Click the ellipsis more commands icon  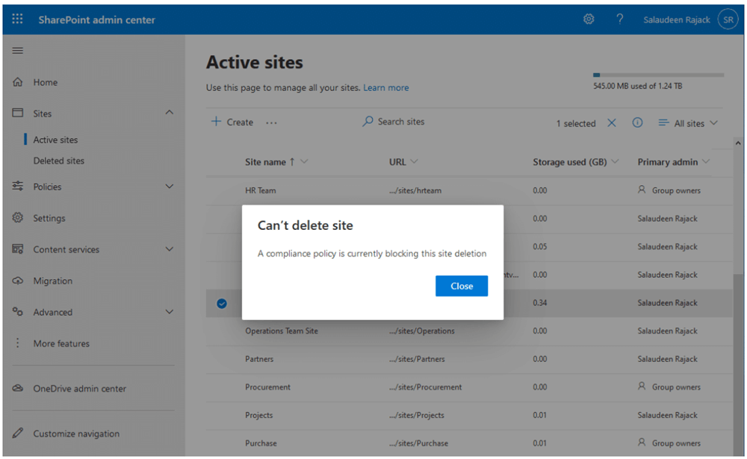click(271, 122)
